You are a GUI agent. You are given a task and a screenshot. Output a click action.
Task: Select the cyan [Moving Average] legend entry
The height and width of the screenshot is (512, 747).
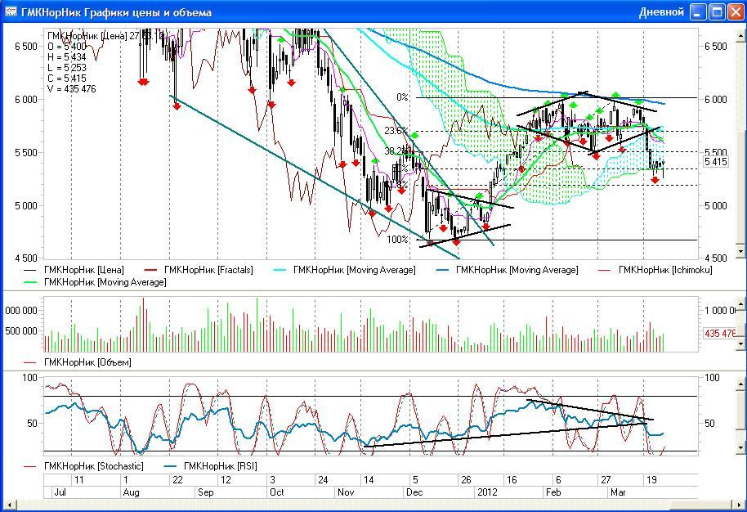pyautogui.click(x=344, y=270)
